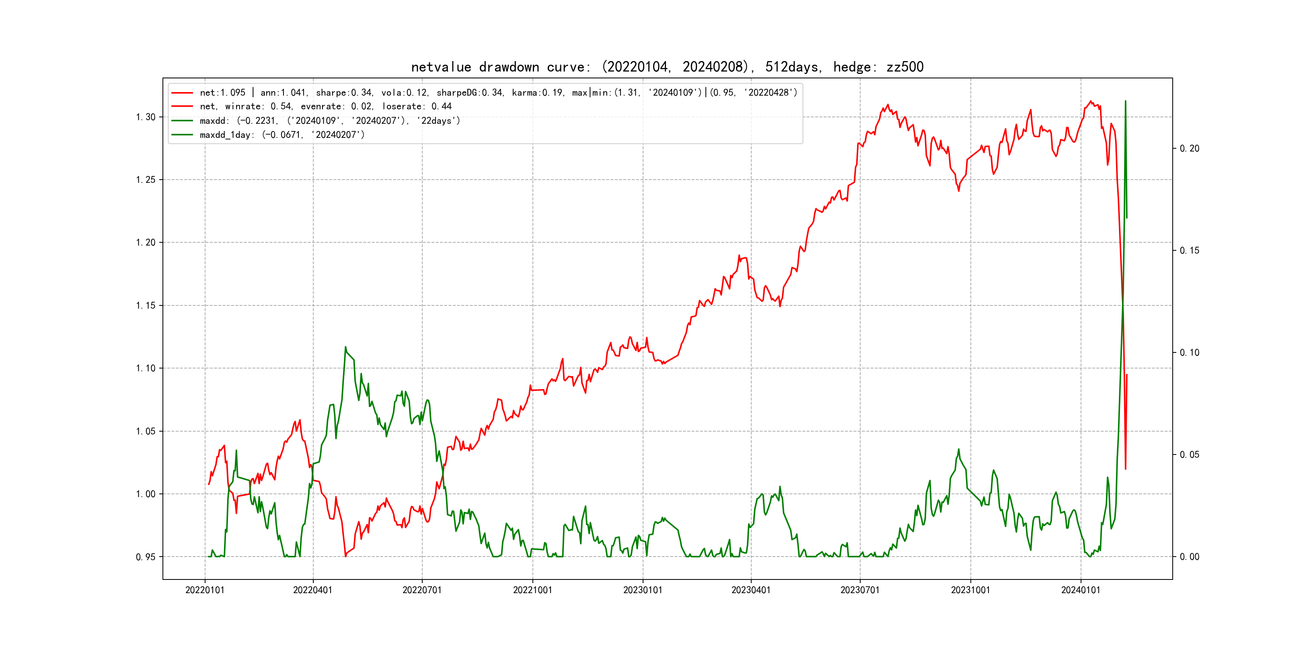Click the 1.00 left axis label
The width and height of the screenshot is (1303, 651).
146,494
